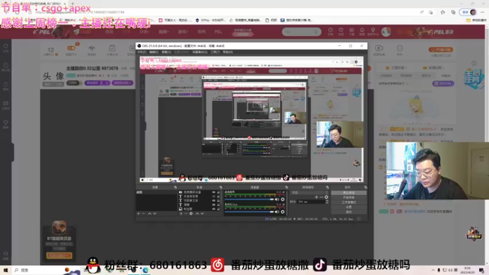This screenshot has height=275, width=489.
Task: Open mic/aux audio settings gear
Action: [282, 211]
